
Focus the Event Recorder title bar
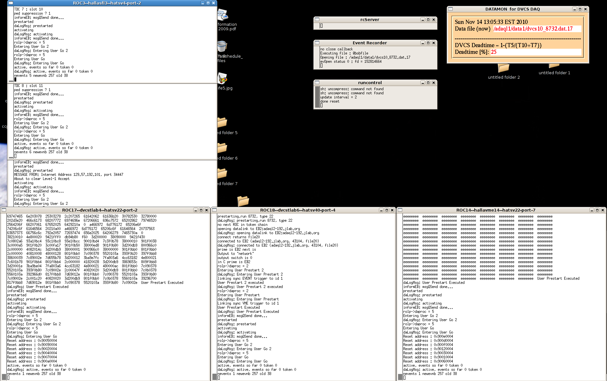pos(370,43)
